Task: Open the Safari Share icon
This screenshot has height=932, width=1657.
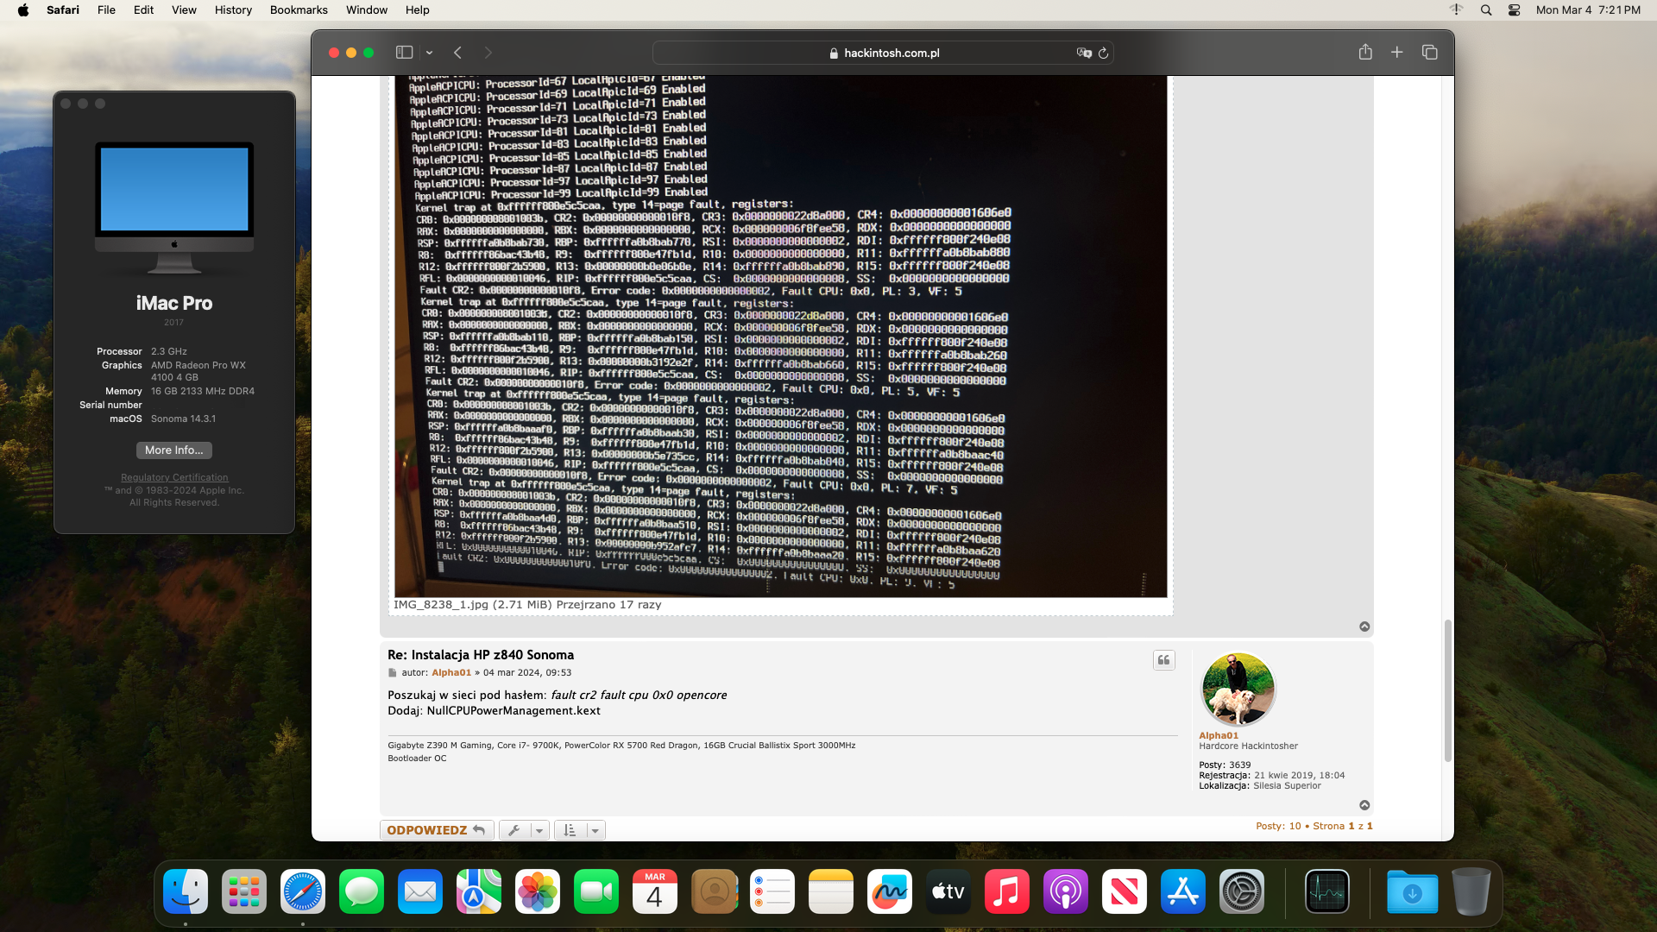Action: (1365, 53)
